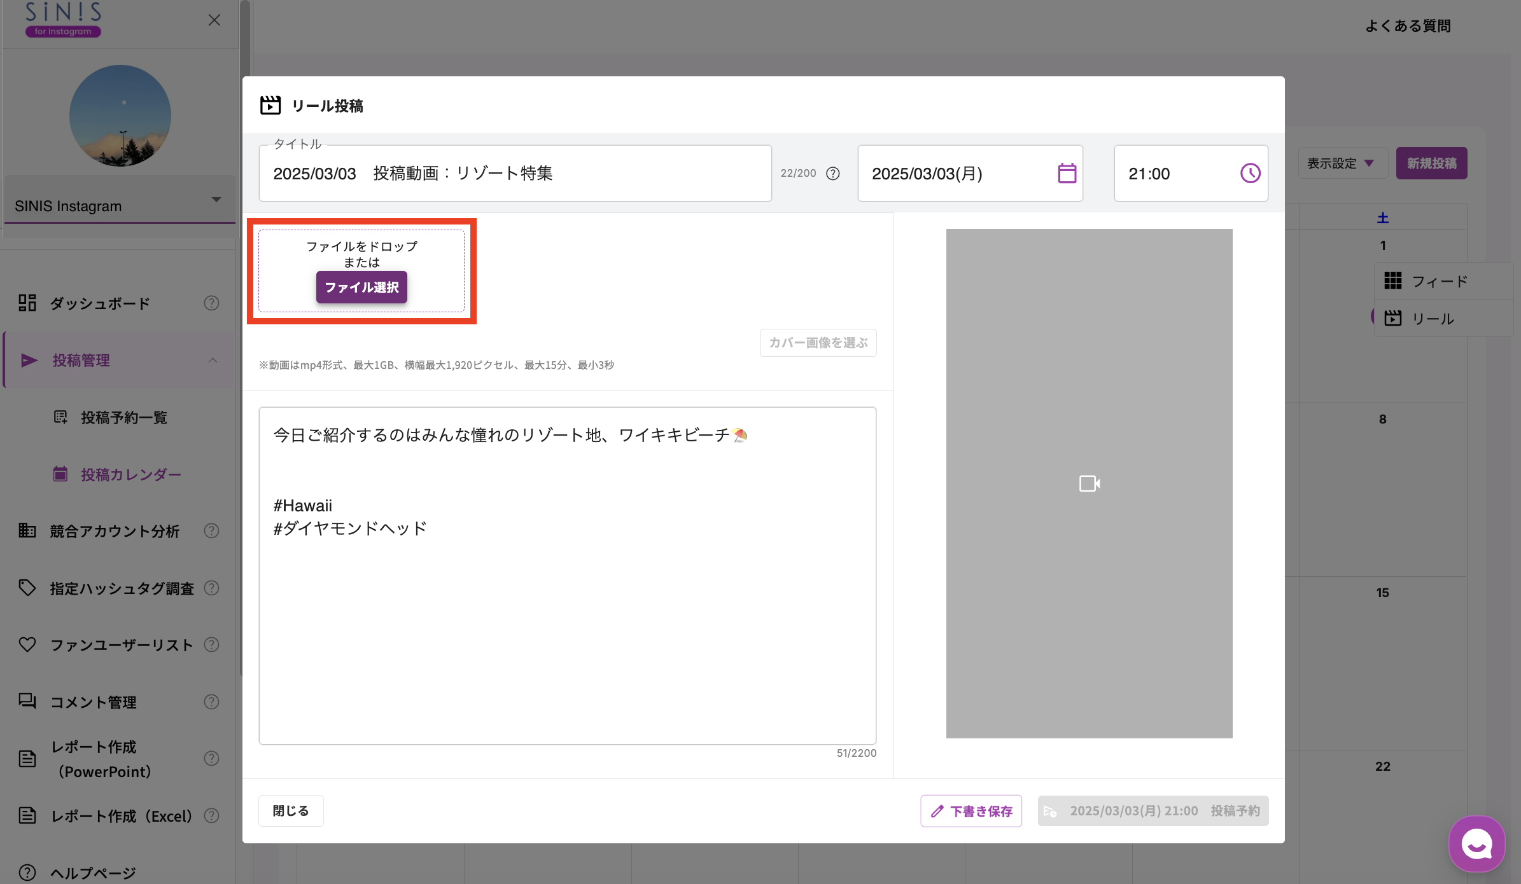Select the ダッシュボード grid icon
Screen dimensions: 1521x884
(x=27, y=303)
